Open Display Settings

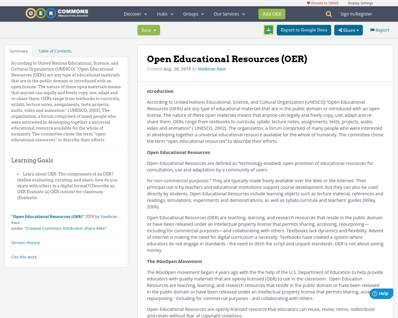click(x=360, y=2)
